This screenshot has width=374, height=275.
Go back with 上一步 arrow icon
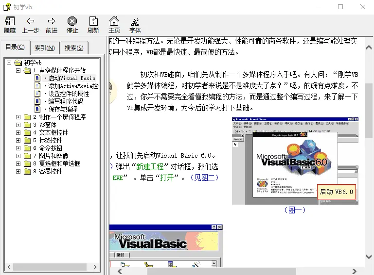[x=31, y=21]
